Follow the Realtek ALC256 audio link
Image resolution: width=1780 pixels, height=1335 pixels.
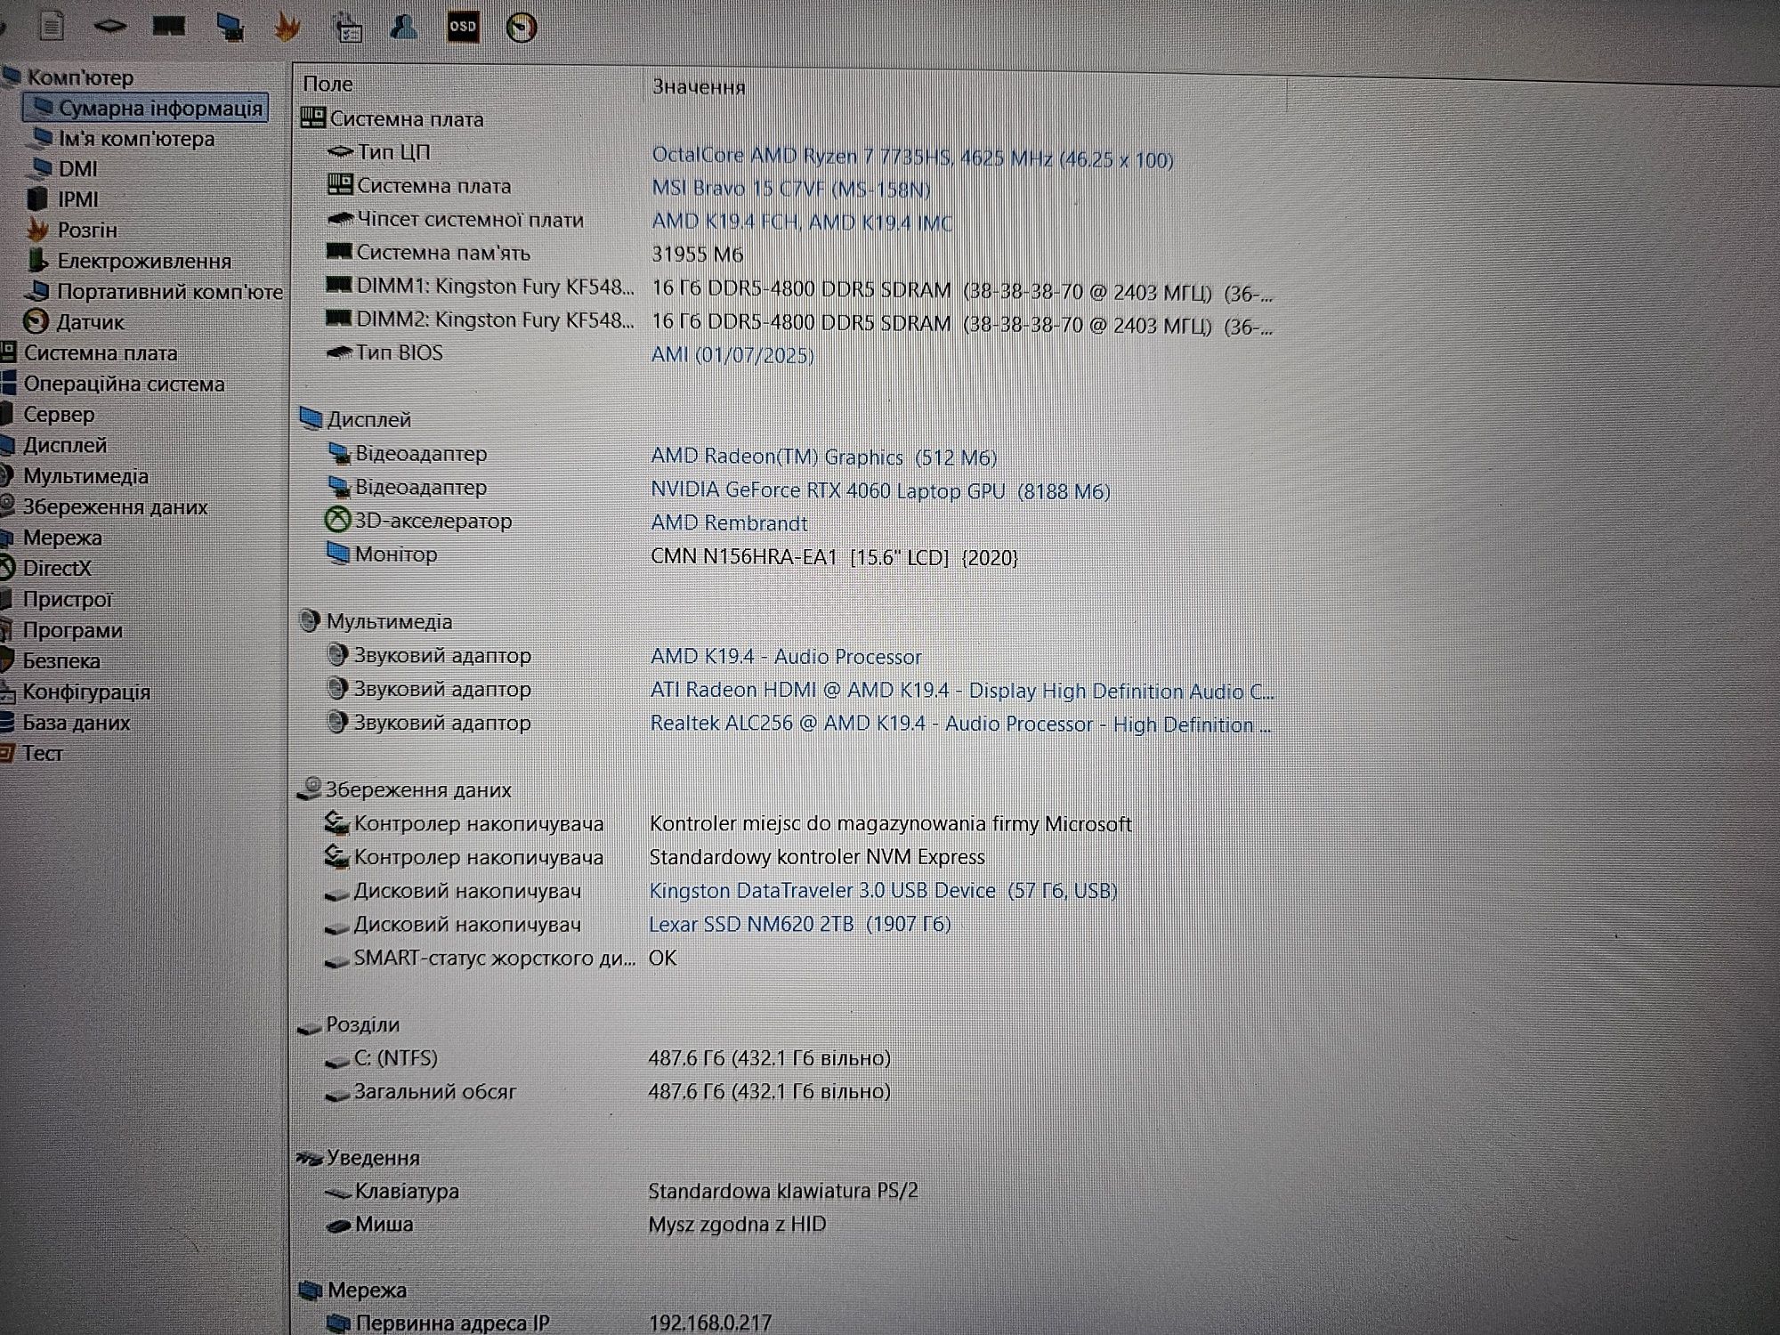[961, 724]
